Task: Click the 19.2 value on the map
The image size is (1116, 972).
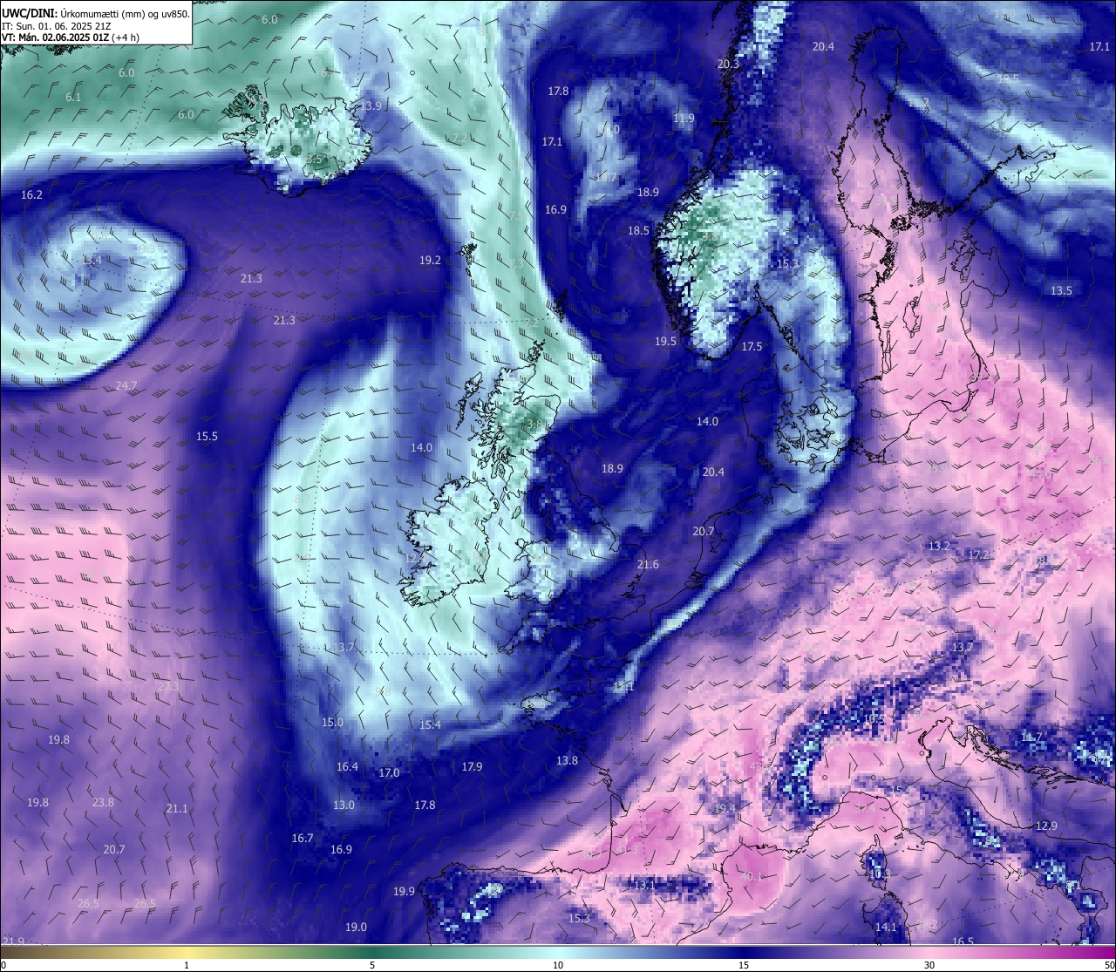Action: 430,260
